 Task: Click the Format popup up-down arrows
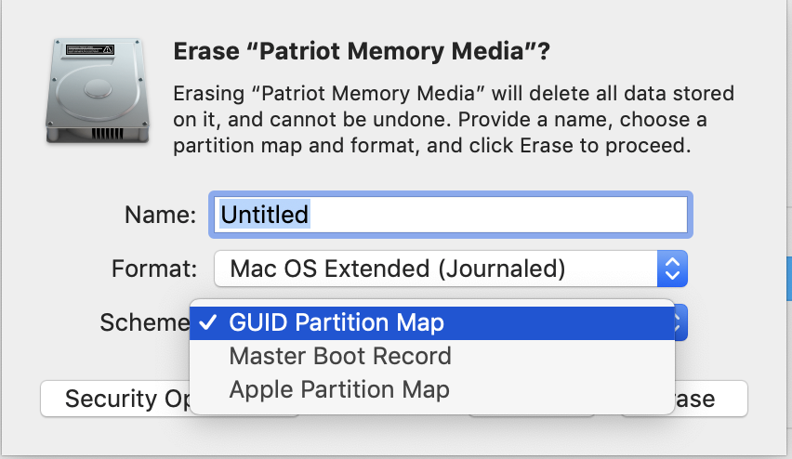[x=672, y=269]
